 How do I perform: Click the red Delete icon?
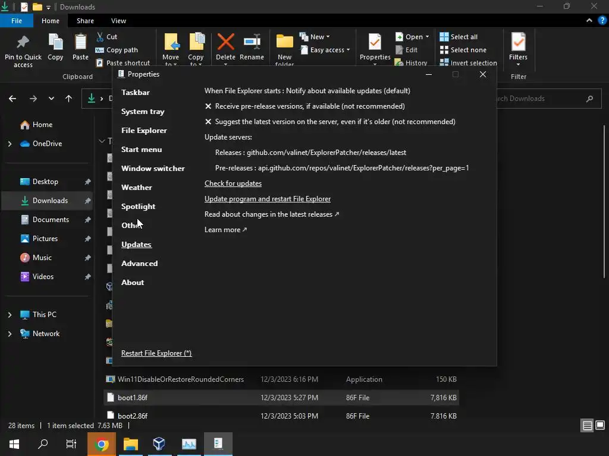(225, 42)
